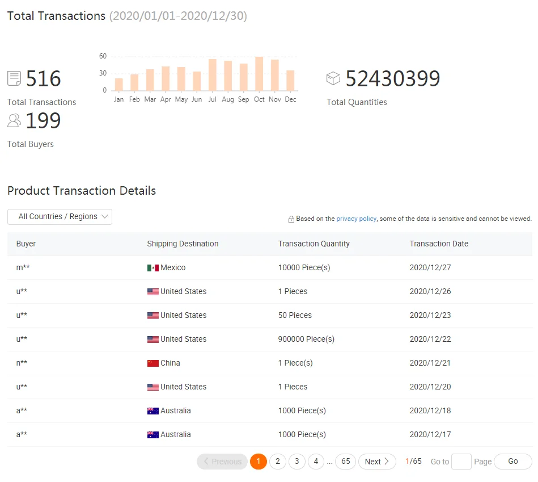538x482 pixels.
Task: Jump to last page 65
Action: (346, 462)
